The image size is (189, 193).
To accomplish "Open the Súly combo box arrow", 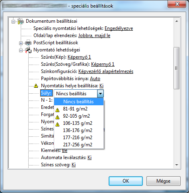I will coord(100,94).
